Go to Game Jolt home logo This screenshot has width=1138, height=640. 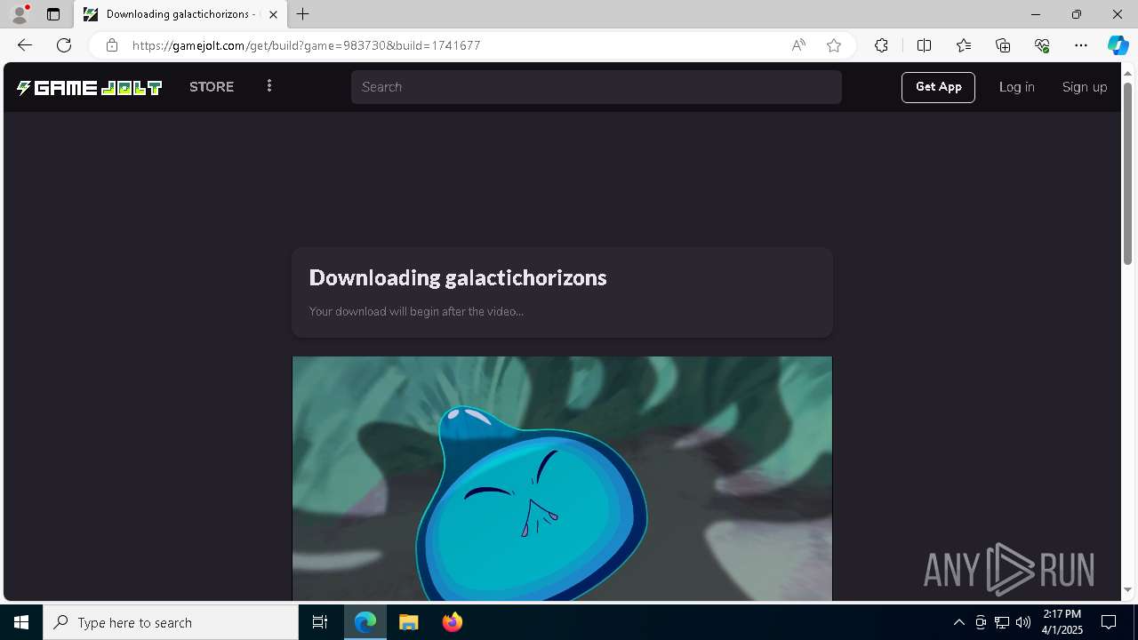click(x=89, y=87)
